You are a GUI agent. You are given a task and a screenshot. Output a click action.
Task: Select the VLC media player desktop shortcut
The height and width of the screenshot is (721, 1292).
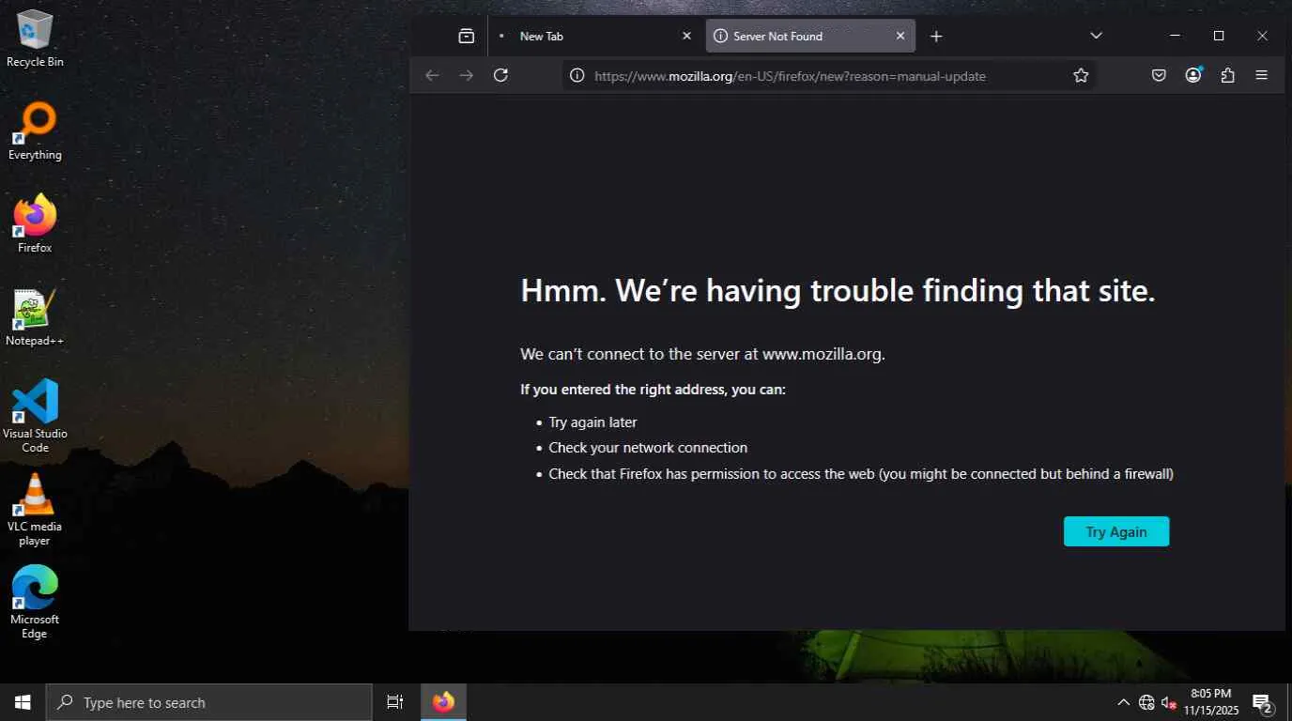[35, 509]
